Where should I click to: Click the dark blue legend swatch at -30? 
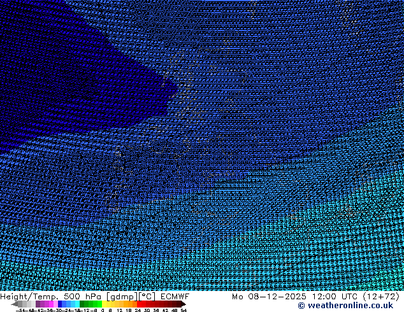60,304
